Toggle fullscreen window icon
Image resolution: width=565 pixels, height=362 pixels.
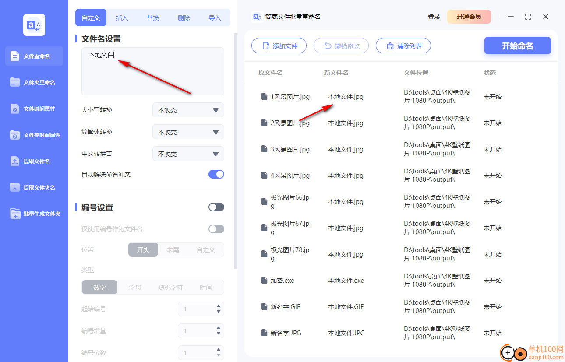click(528, 17)
